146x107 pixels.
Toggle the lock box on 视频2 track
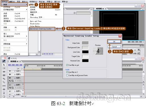tap(12, 74)
